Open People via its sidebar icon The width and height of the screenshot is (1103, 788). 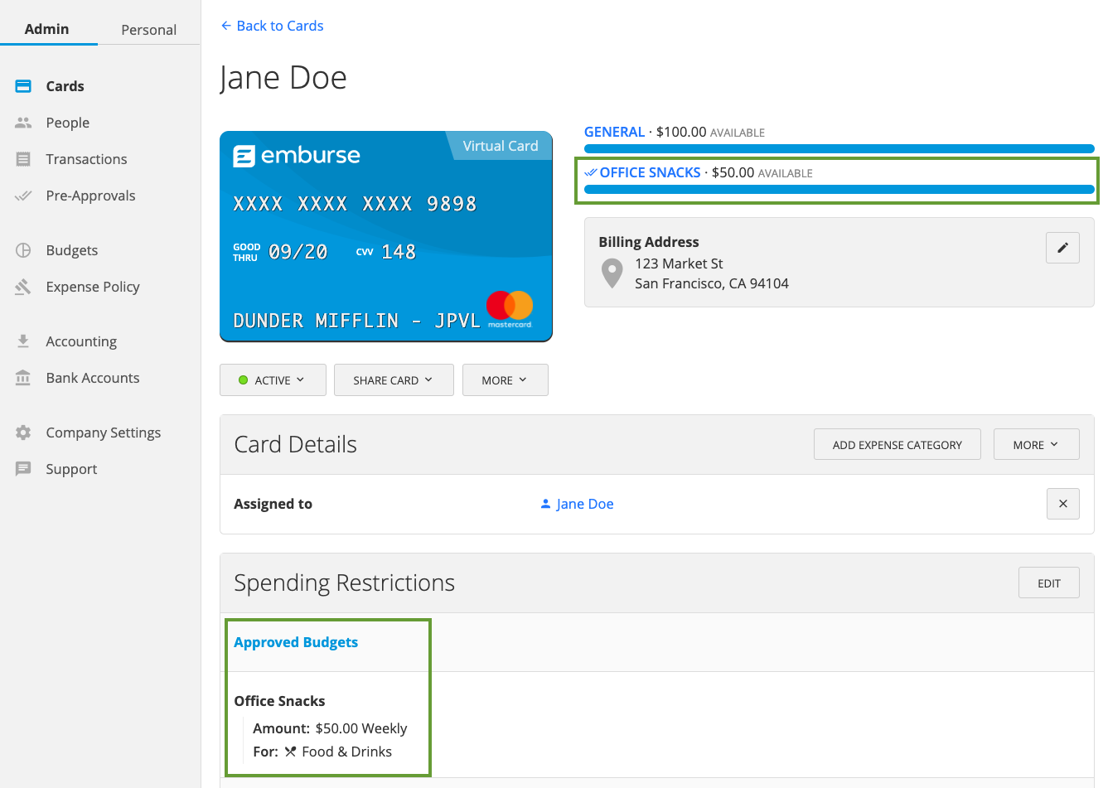tap(23, 123)
